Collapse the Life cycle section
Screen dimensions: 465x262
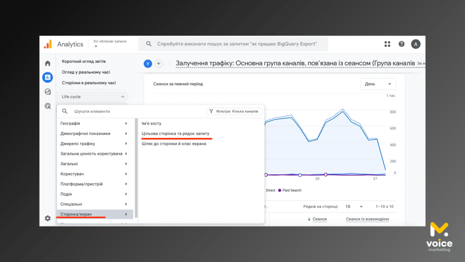tap(122, 97)
